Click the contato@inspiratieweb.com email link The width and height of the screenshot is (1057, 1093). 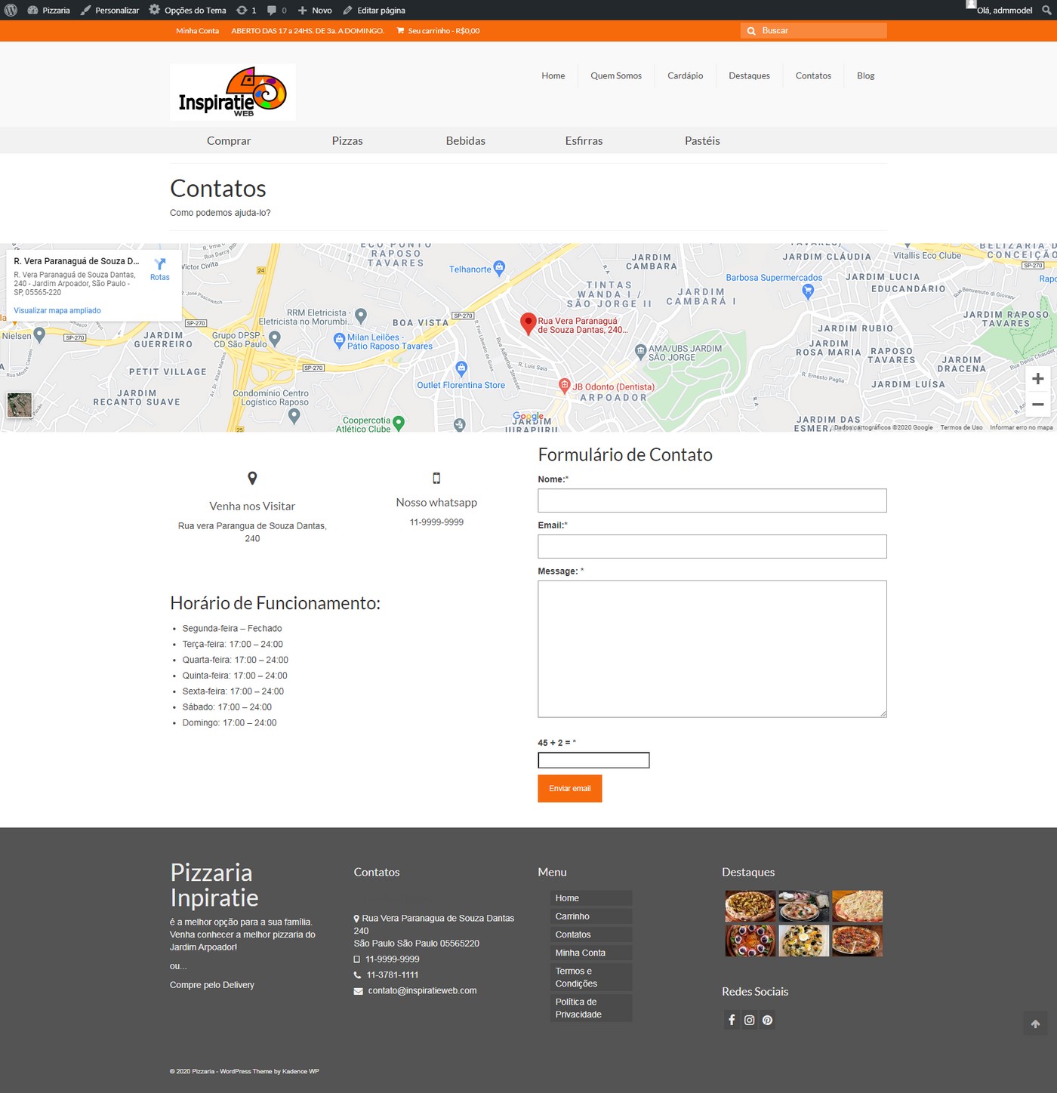pos(422,990)
